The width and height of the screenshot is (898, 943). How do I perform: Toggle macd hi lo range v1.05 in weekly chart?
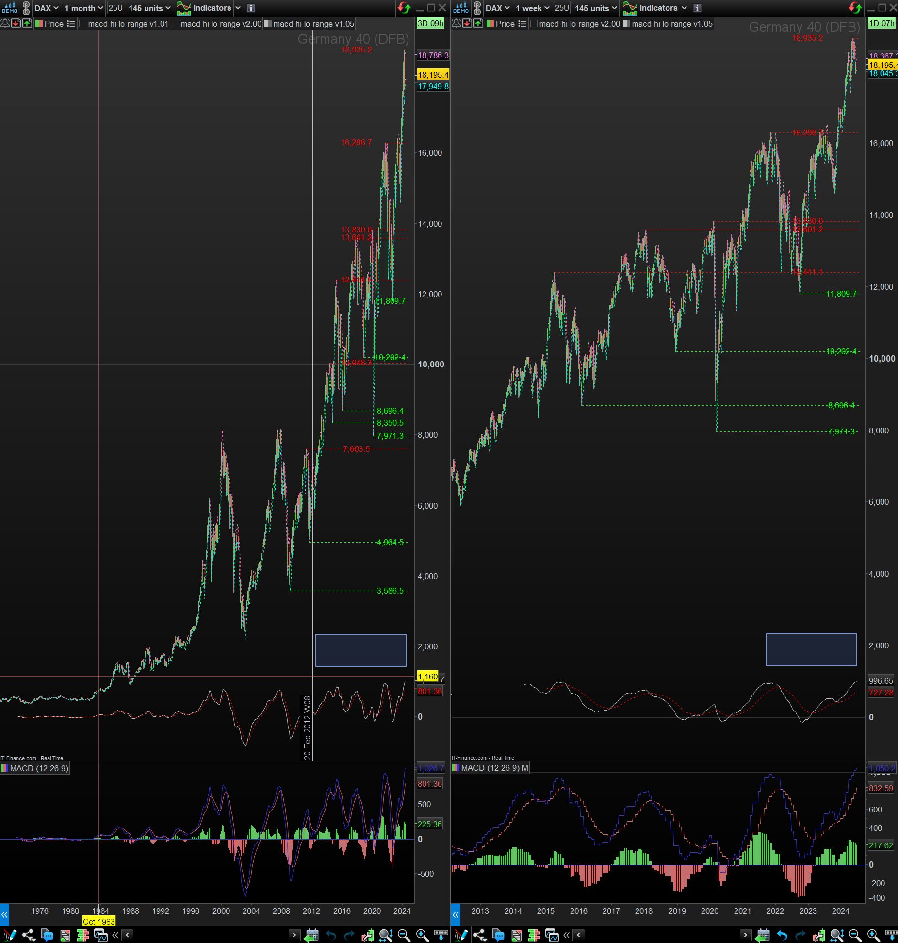coord(627,24)
